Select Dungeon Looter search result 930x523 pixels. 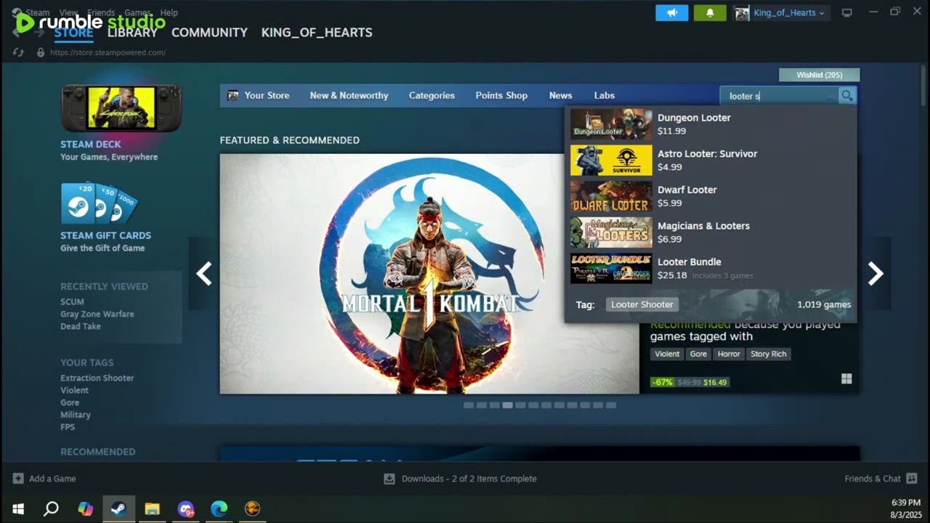tap(711, 123)
